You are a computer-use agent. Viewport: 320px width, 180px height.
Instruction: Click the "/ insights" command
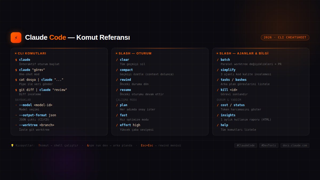pyautogui.click(x=226, y=115)
